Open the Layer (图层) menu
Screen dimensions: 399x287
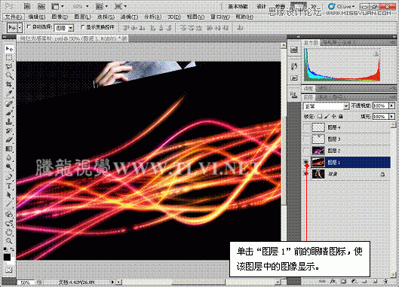click(x=83, y=17)
